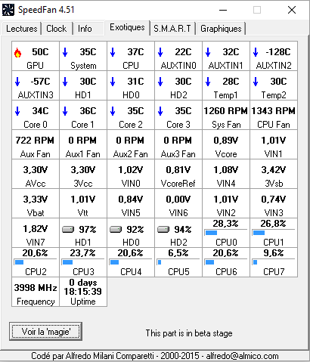This screenshot has height=362, width=310.
Task: Click the hard drive icon for HD1 97%
Action: coord(68,230)
